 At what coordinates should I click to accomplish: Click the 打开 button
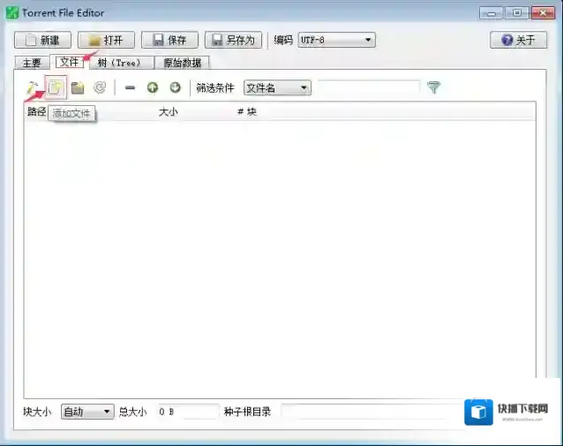105,40
